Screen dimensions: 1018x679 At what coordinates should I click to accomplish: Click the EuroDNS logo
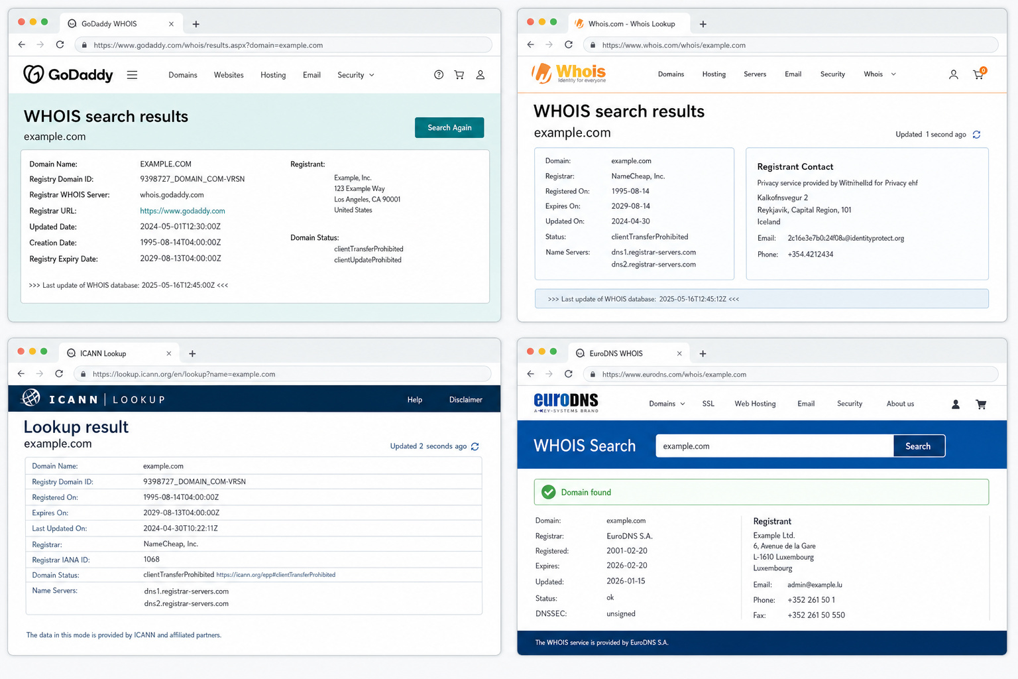tap(566, 402)
